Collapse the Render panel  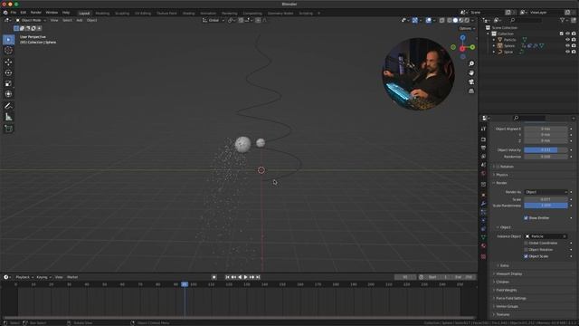[x=501, y=183]
